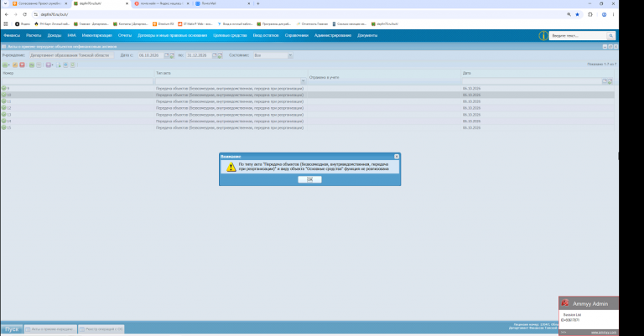Click the magnifier search icon in the header
Image resolution: width=644 pixels, height=336 pixels.
(x=611, y=36)
